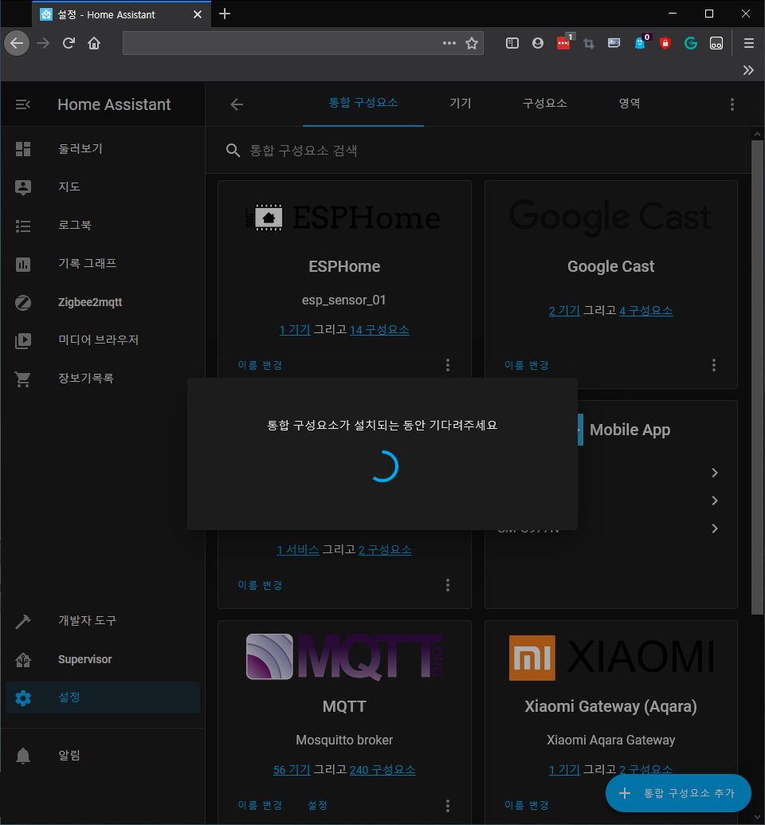
Task: Open Google Cast card options menu
Action: 714,365
